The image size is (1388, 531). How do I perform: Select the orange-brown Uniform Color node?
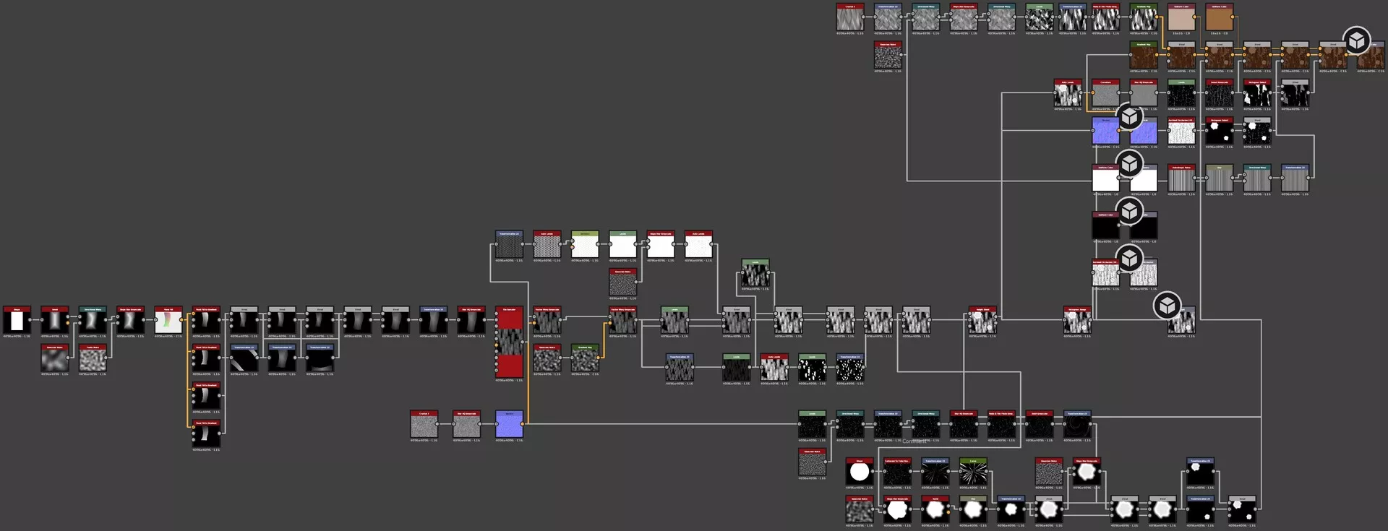tap(1219, 19)
